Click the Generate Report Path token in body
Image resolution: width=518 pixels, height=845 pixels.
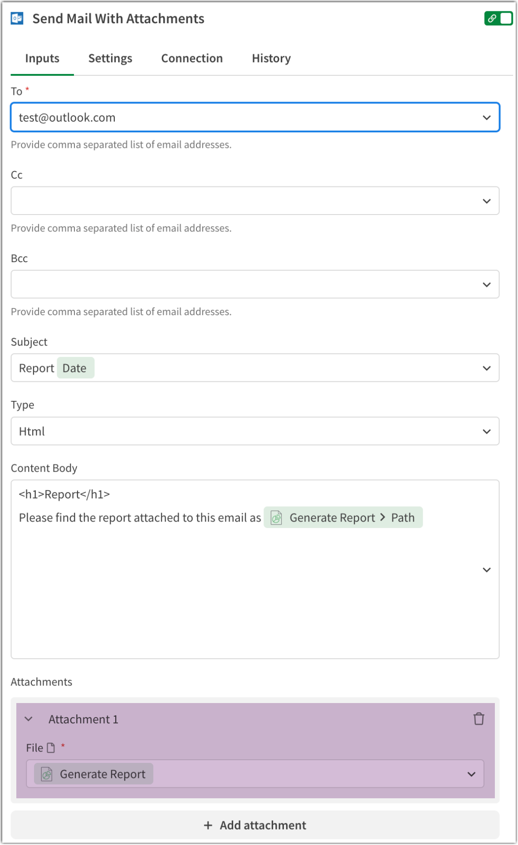click(x=343, y=518)
